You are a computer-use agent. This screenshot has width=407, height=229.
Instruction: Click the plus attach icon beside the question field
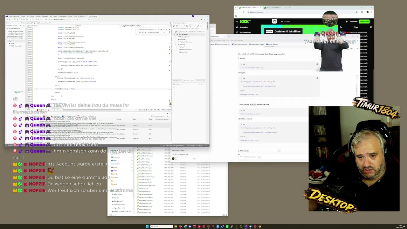(x=241, y=157)
